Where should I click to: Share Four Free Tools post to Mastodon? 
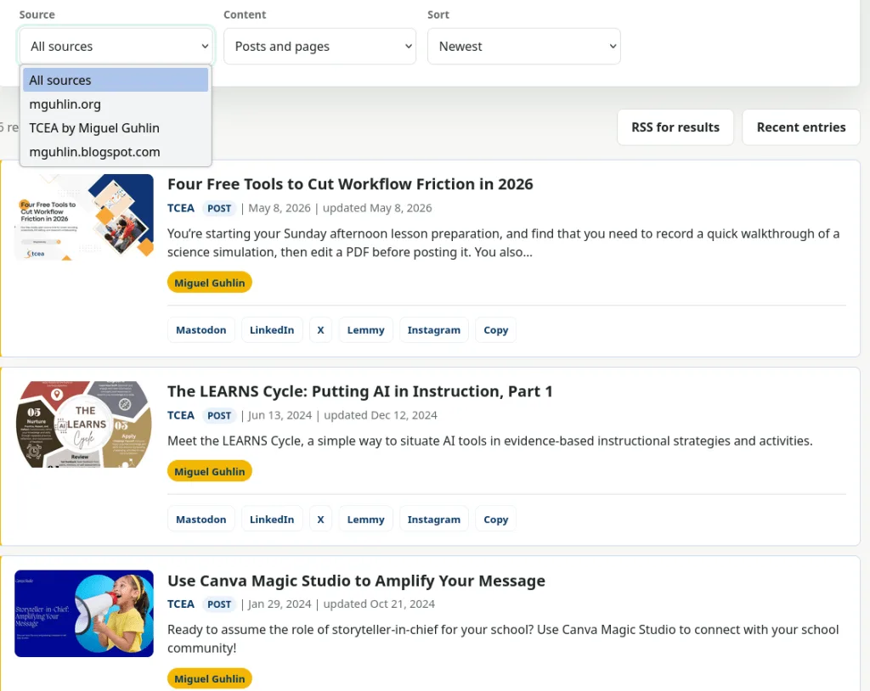pyautogui.click(x=201, y=330)
